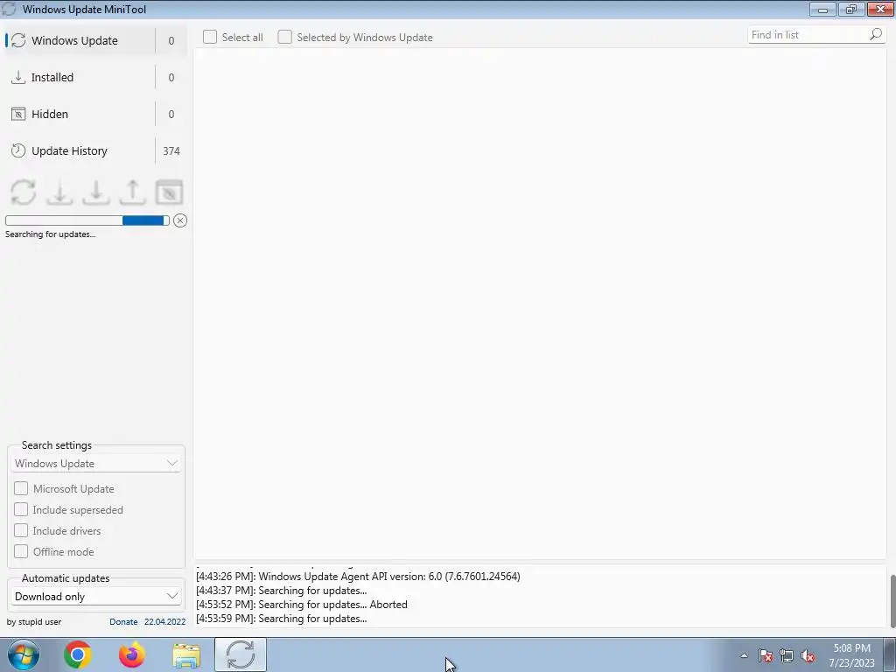This screenshot has height=672, width=896.
Task: Click the by stupid user credit text
Action: [x=34, y=622]
